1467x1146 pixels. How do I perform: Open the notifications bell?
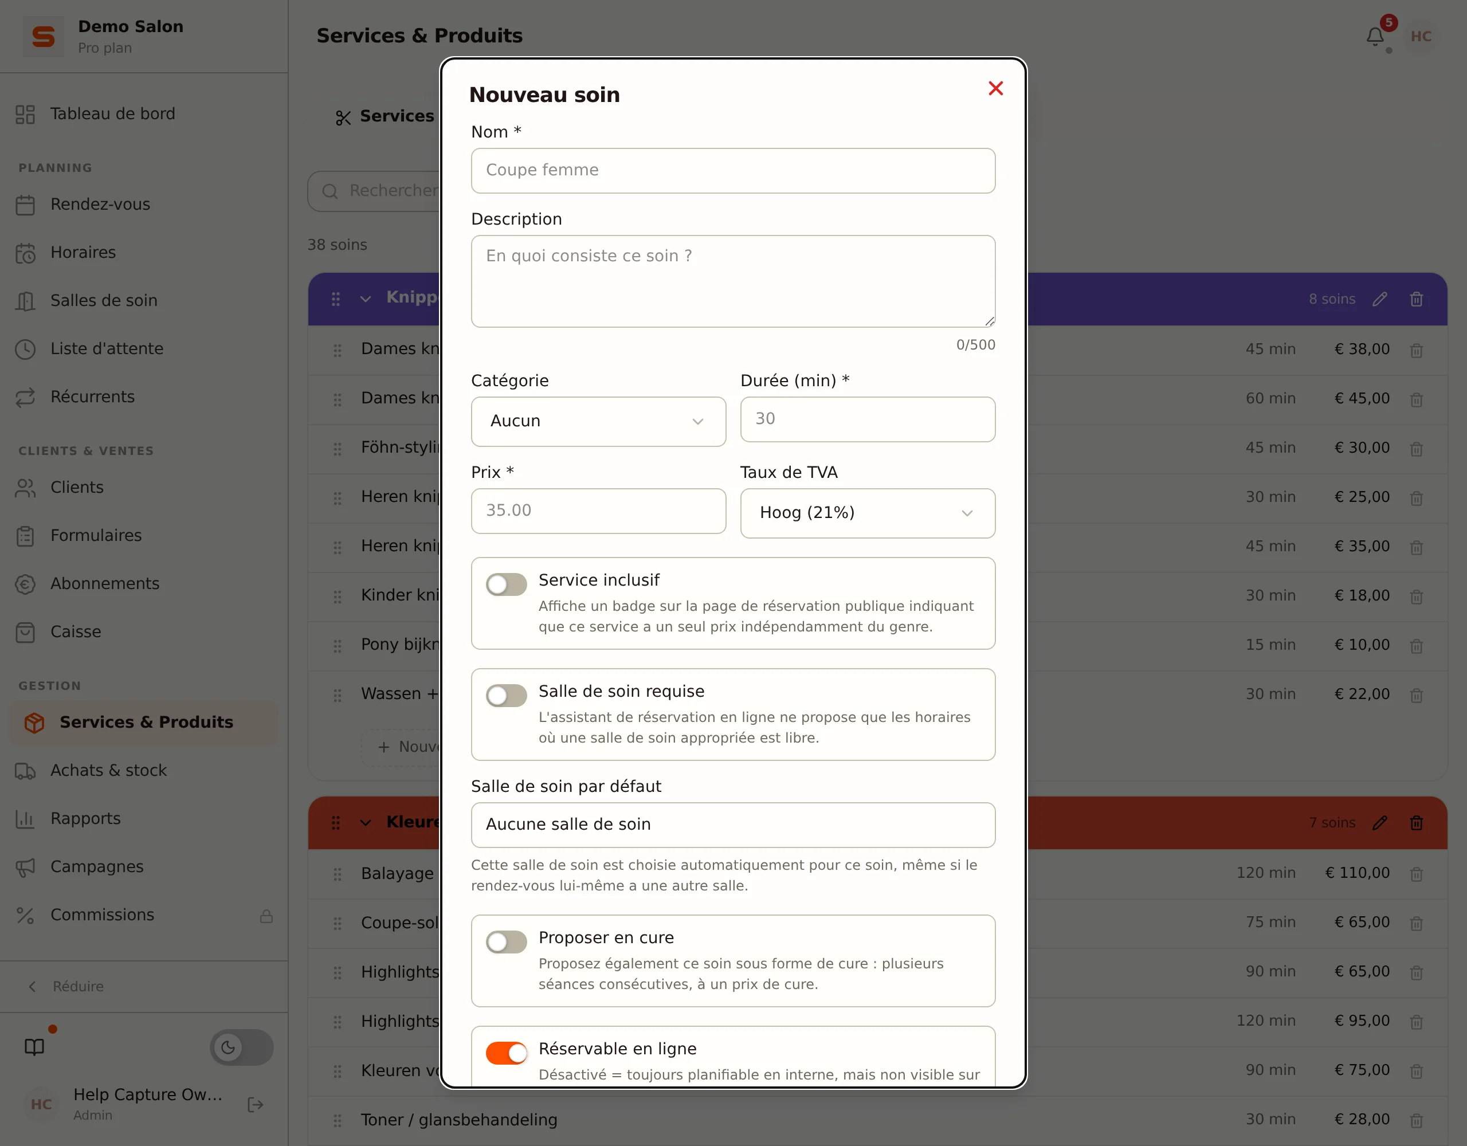pos(1375,36)
